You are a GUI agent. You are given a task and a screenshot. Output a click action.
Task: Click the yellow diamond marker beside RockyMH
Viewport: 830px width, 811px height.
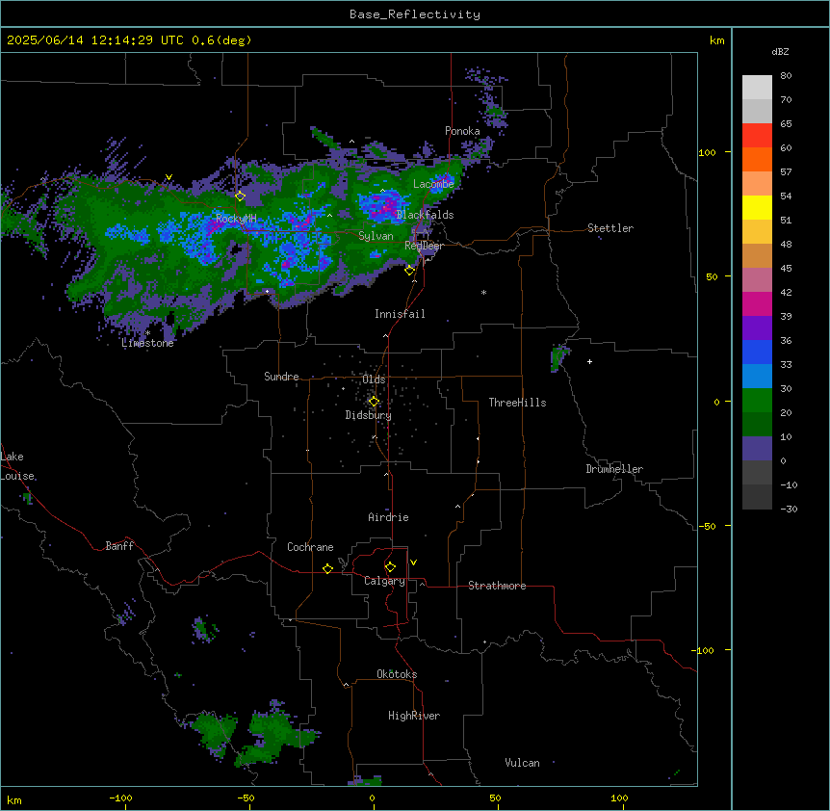[241, 196]
